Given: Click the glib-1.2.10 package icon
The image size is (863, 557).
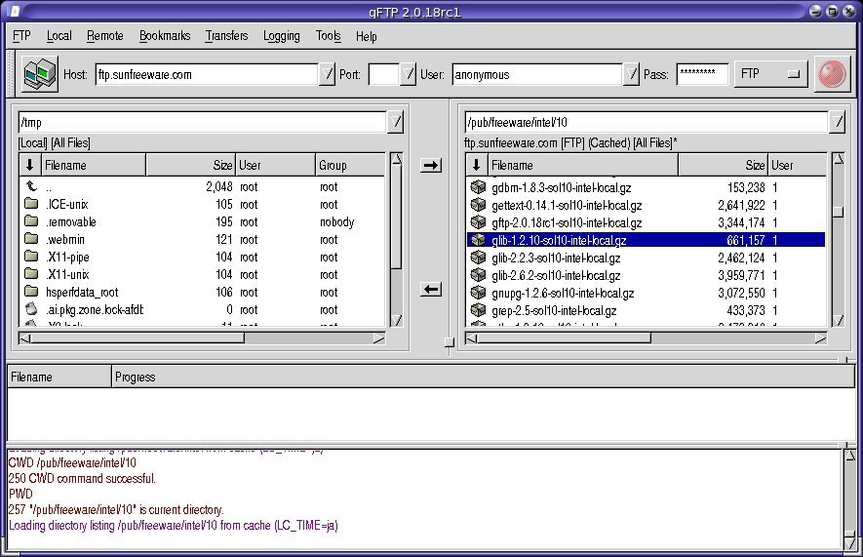Looking at the screenshot, I should (478, 240).
